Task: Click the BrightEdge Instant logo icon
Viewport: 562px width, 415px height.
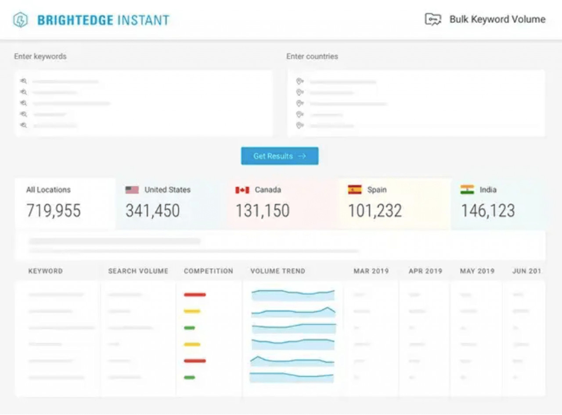Action: (x=21, y=20)
